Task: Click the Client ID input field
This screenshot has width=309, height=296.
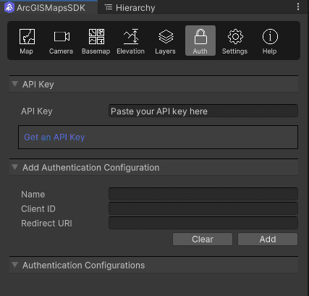Action: point(203,208)
